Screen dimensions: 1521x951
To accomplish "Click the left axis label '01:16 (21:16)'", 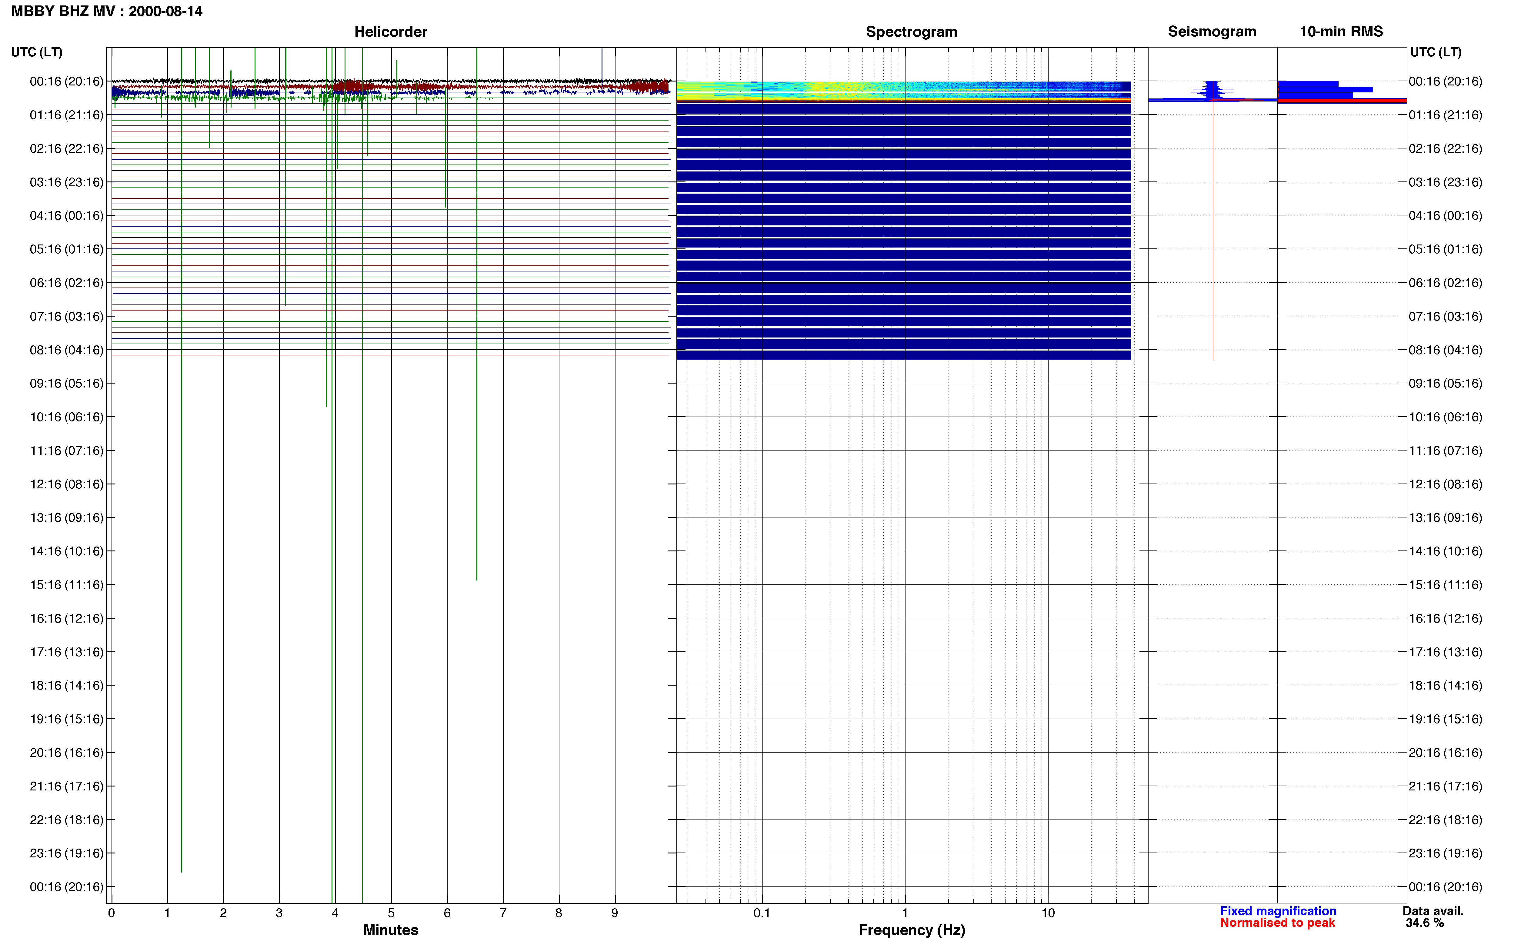I will [x=67, y=115].
